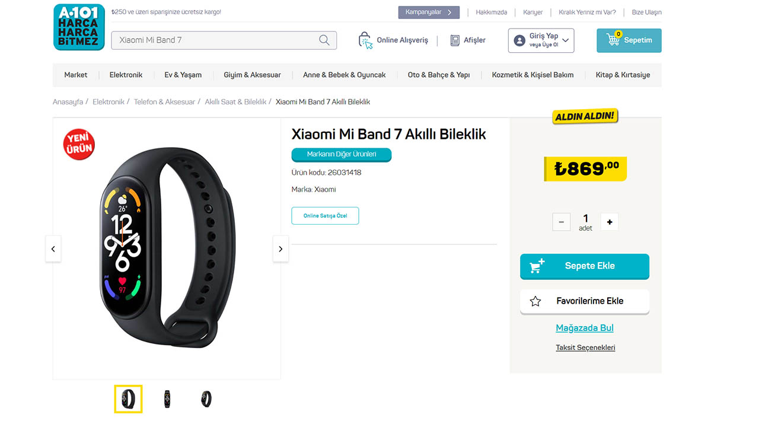Show previous product image arrow
The width and height of the screenshot is (759, 427).
[x=53, y=249]
